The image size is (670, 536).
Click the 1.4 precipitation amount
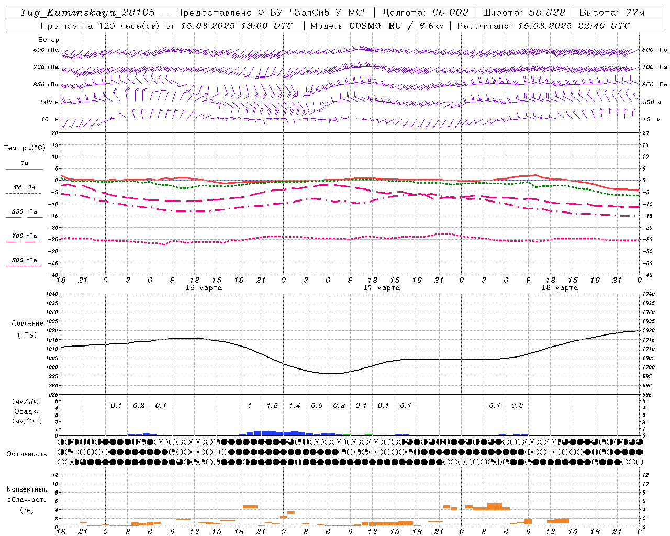(295, 405)
